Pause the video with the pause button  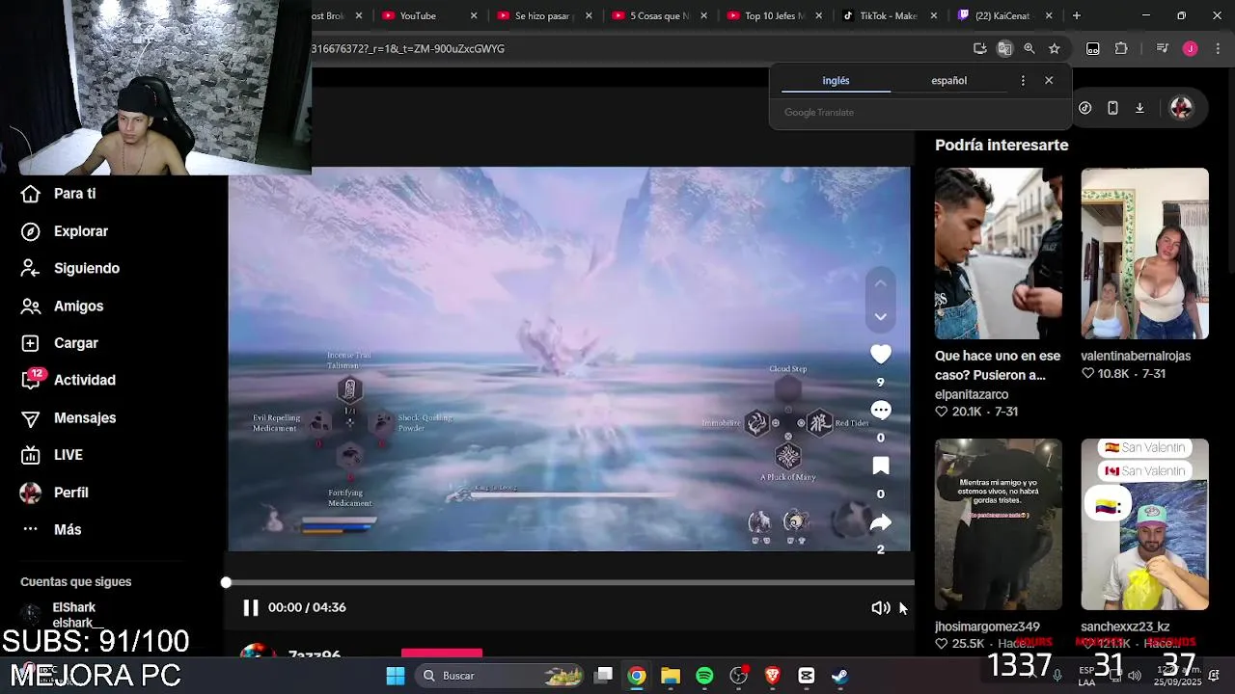click(251, 607)
